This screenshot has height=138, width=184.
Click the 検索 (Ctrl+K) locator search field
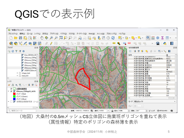coord(22,111)
